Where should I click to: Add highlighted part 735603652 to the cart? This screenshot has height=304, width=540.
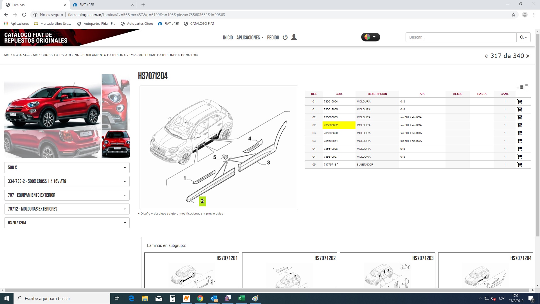pyautogui.click(x=519, y=125)
